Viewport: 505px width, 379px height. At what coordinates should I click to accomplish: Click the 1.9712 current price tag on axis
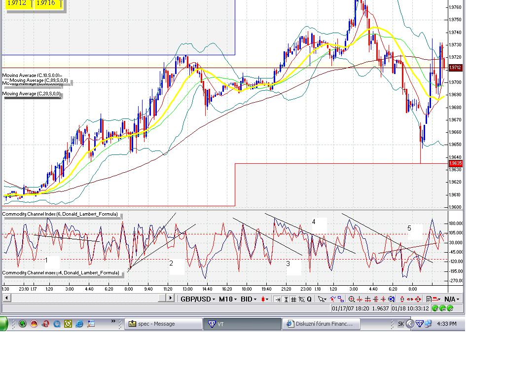point(455,68)
